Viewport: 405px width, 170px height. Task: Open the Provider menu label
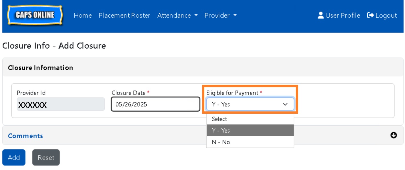[217, 15]
